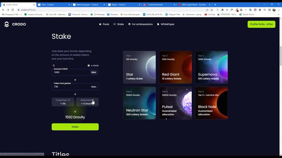This screenshot has height=158, width=282.
Task: Click the Profile wallet button
Action: tap(261, 24)
